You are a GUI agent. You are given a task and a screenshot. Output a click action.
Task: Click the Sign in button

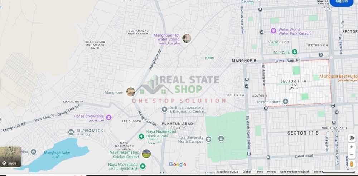click(342, 2)
